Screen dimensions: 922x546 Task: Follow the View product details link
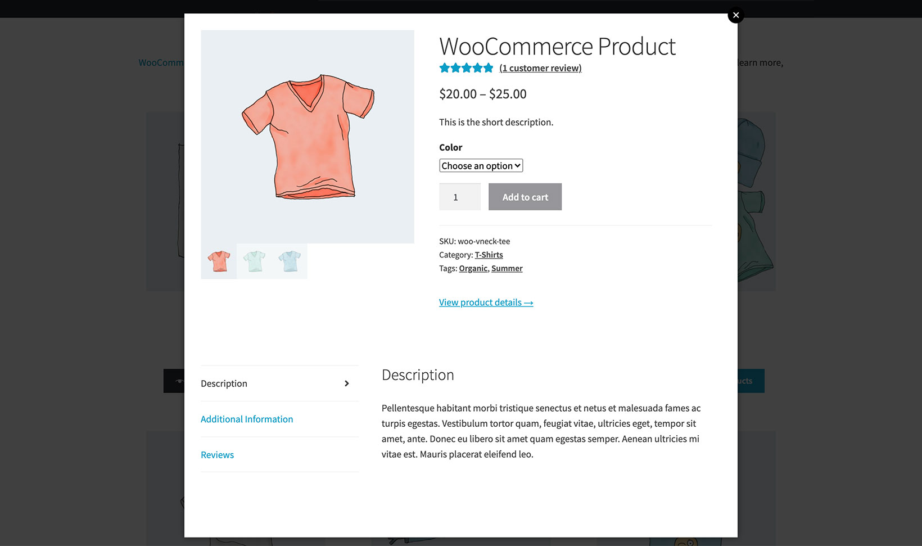pyautogui.click(x=486, y=303)
